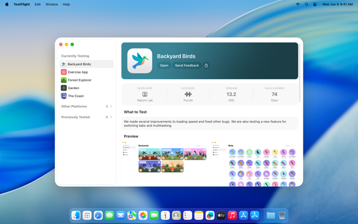The image size is (358, 224).
Task: Open the Downloads folder in the Dock
Action: click(x=271, y=215)
